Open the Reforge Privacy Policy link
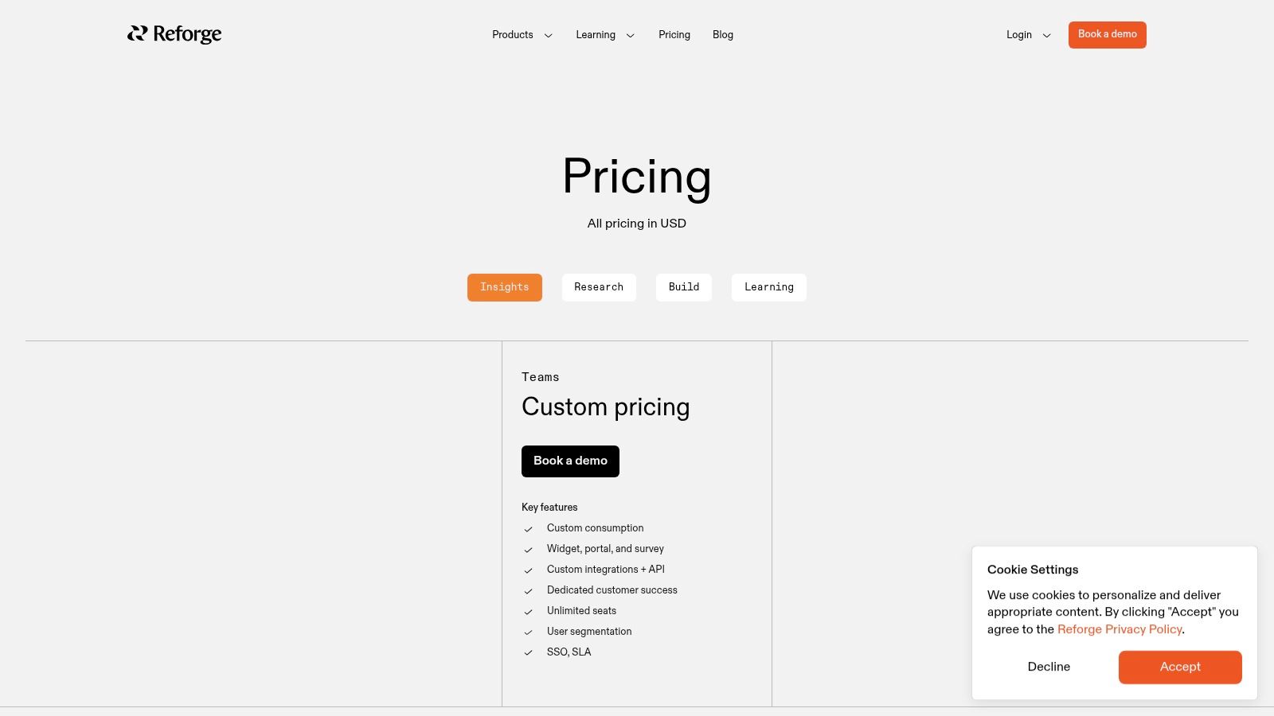This screenshot has width=1274, height=716. coord(1119,629)
